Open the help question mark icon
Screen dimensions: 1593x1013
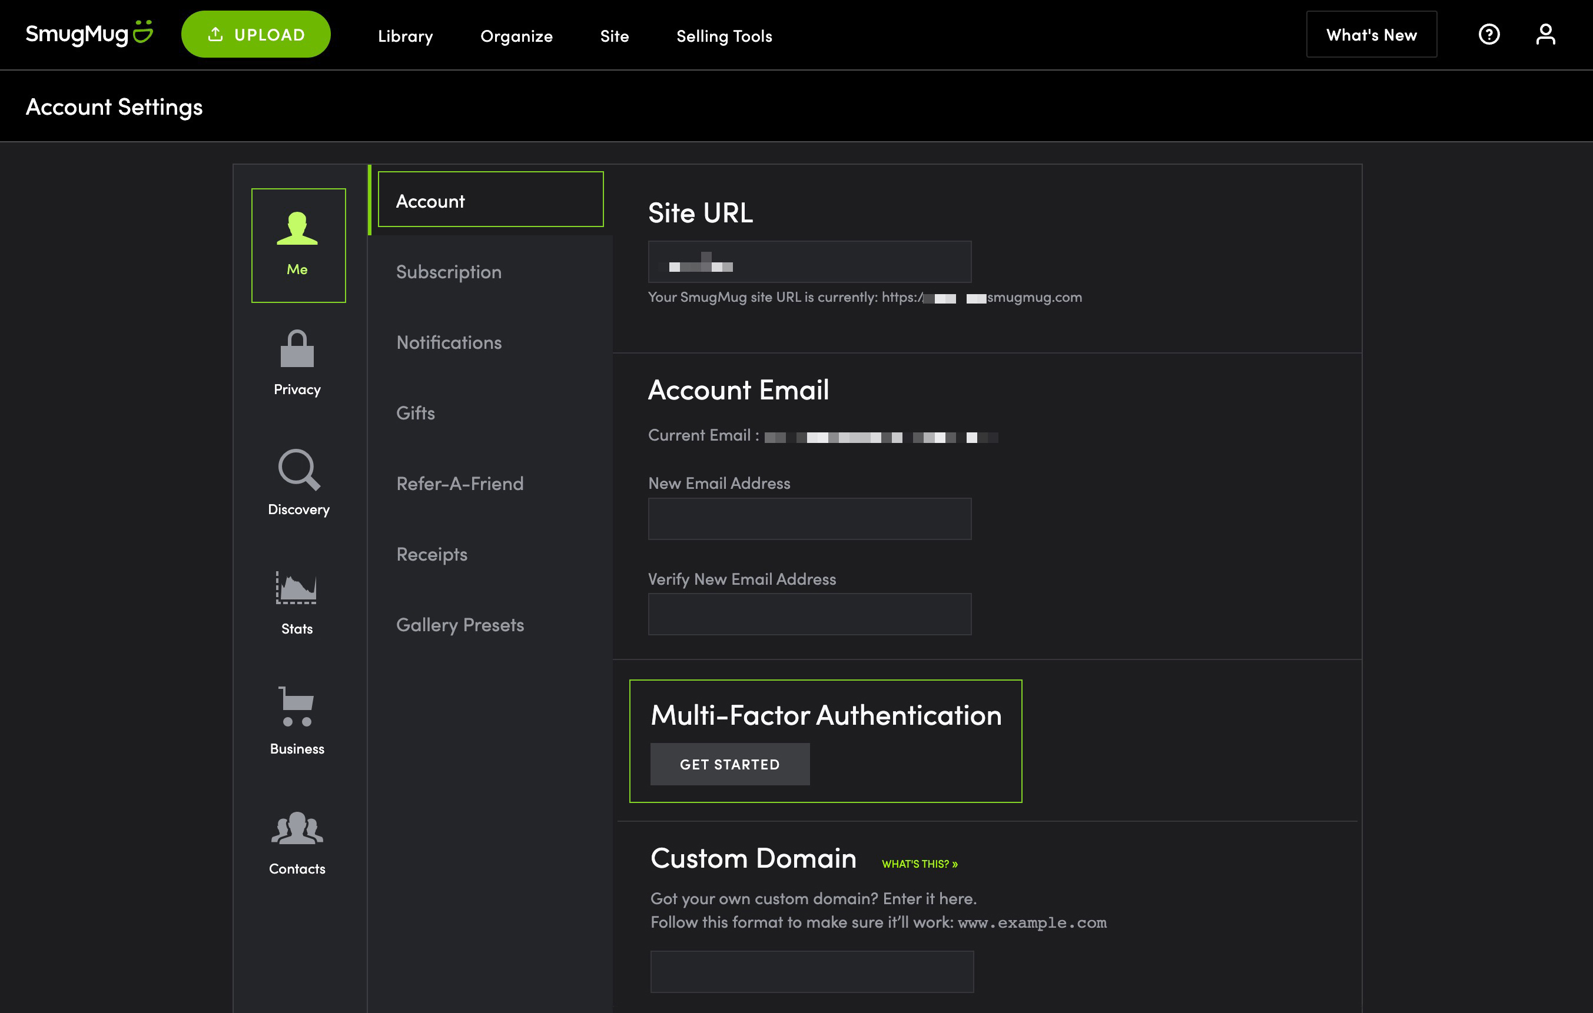pos(1488,34)
